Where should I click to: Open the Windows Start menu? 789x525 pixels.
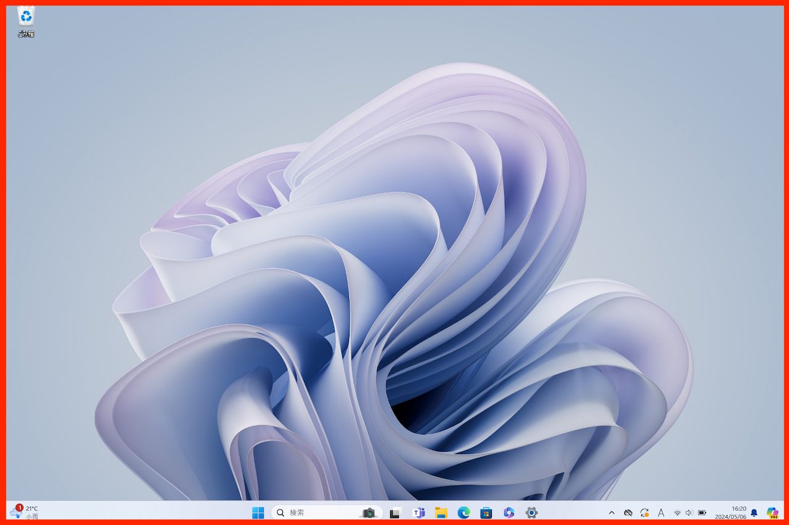click(x=258, y=512)
